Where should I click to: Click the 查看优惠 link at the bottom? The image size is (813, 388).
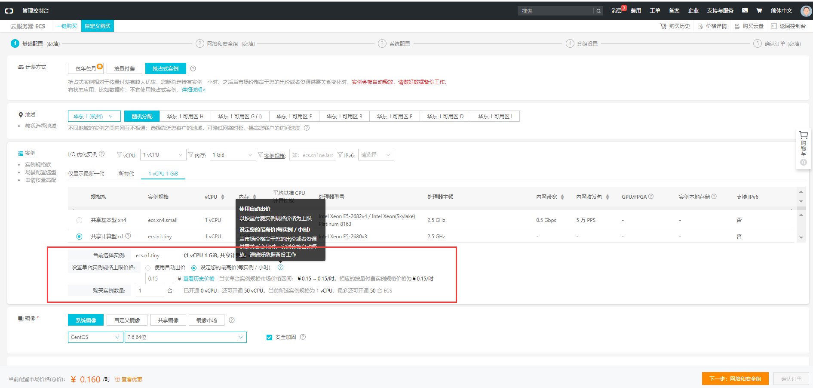click(x=129, y=379)
